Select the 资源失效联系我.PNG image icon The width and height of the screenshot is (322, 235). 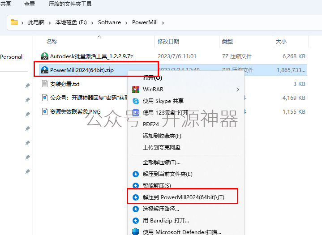[45, 111]
